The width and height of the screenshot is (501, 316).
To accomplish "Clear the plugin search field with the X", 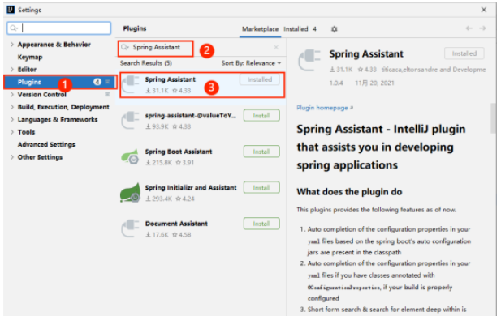I will (276, 47).
